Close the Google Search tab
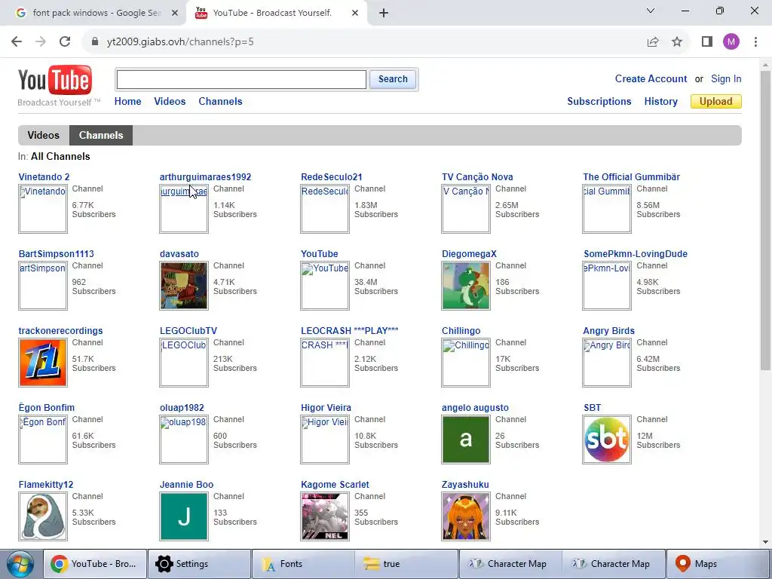 (x=175, y=14)
